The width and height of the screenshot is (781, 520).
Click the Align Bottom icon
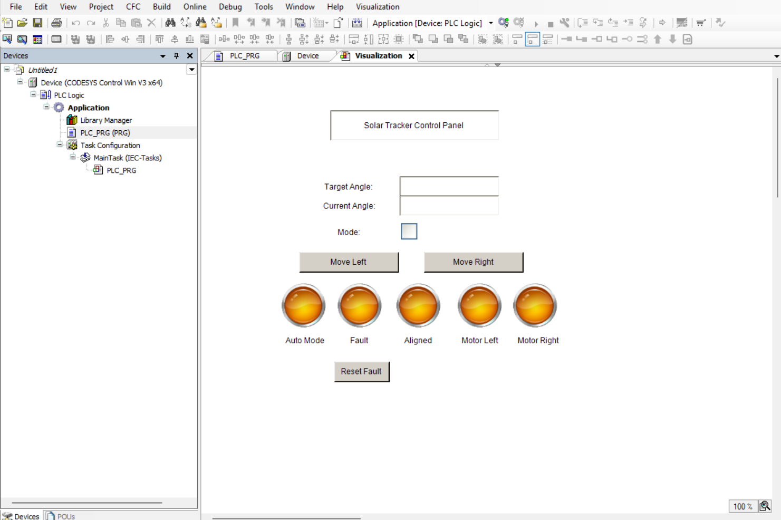coord(190,39)
